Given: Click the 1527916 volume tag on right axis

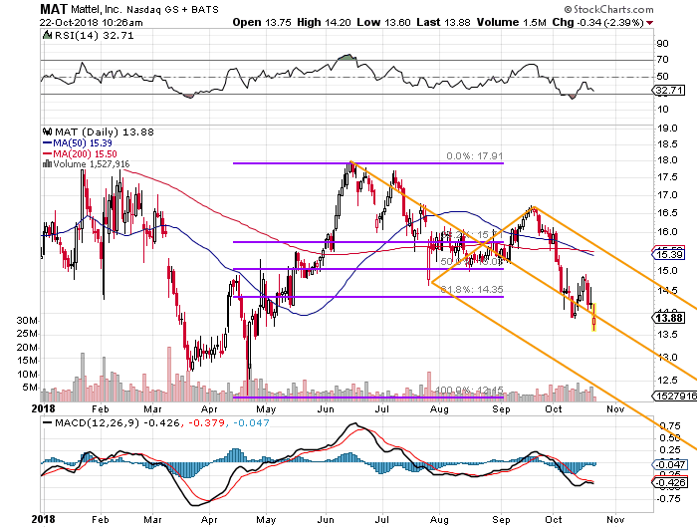Looking at the screenshot, I should point(674,396).
